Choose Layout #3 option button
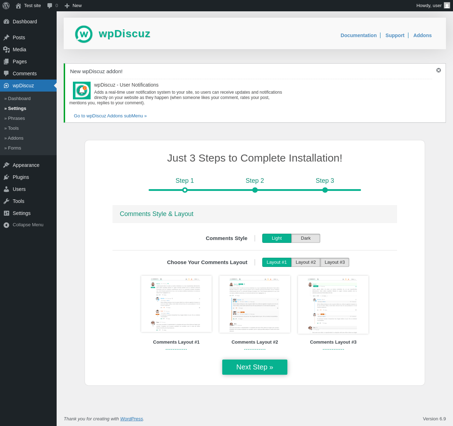453x426 pixels. pyautogui.click(x=335, y=262)
